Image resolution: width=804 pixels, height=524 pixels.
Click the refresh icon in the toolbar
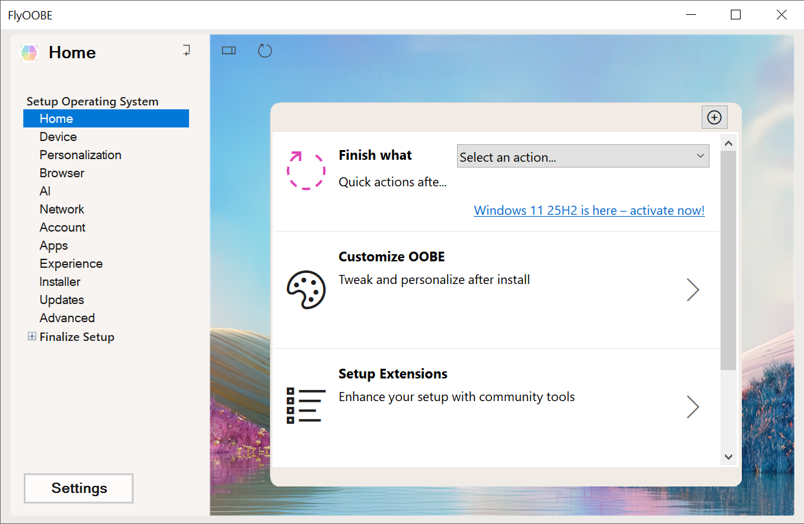tap(265, 50)
